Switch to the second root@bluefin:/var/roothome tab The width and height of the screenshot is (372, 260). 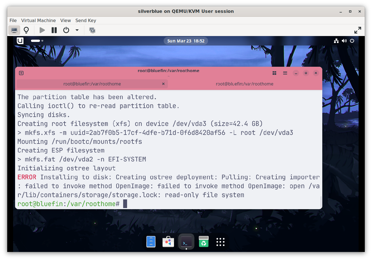(x=245, y=84)
